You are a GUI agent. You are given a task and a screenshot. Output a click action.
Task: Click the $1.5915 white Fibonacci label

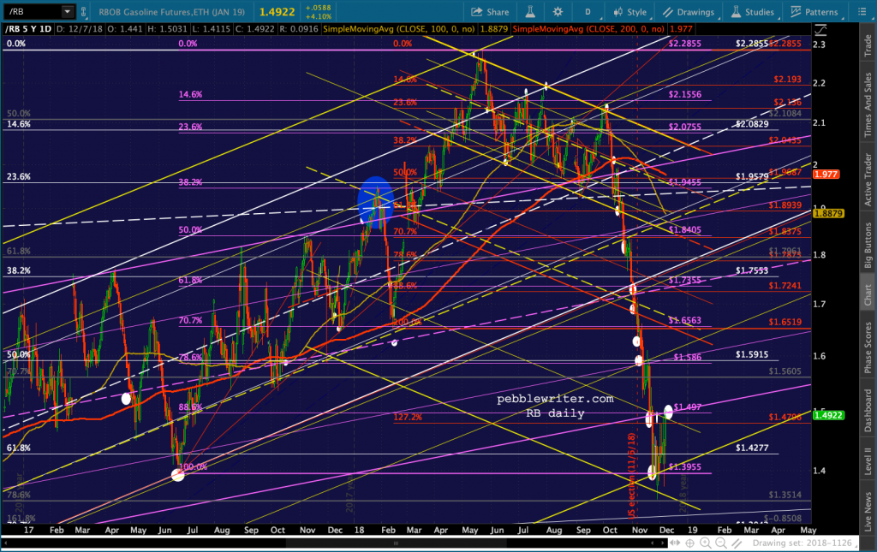[752, 354]
